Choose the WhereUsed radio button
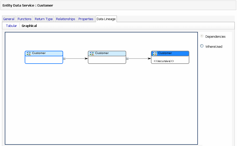237x146 pixels. [x=202, y=46]
